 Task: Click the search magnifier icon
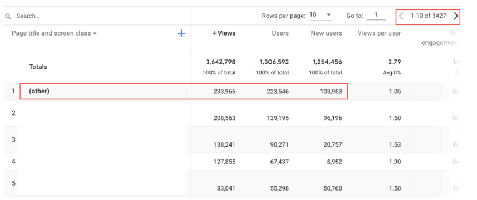click(8, 16)
